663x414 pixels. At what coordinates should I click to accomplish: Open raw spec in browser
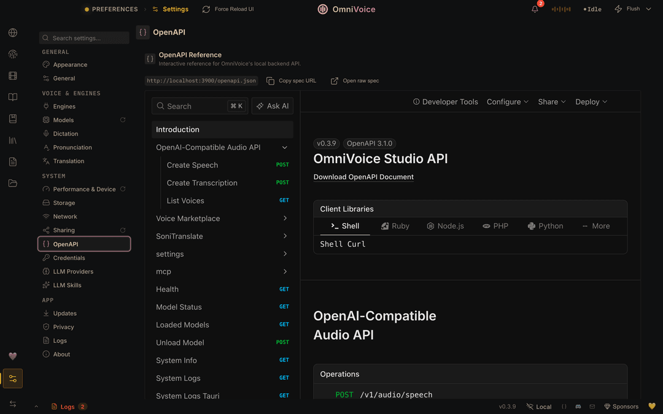355,81
